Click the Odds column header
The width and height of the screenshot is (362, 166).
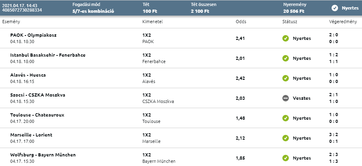coord(241,21)
